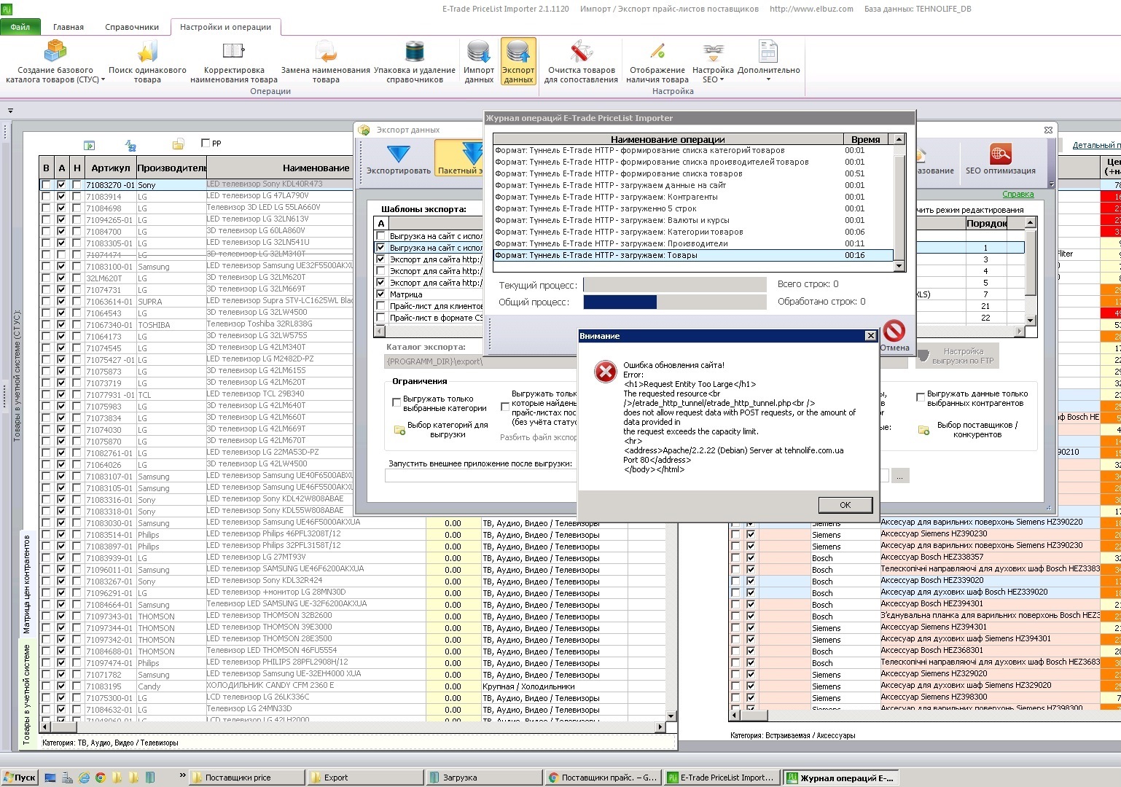Check the first Выгрузка на сайт template

(380, 236)
